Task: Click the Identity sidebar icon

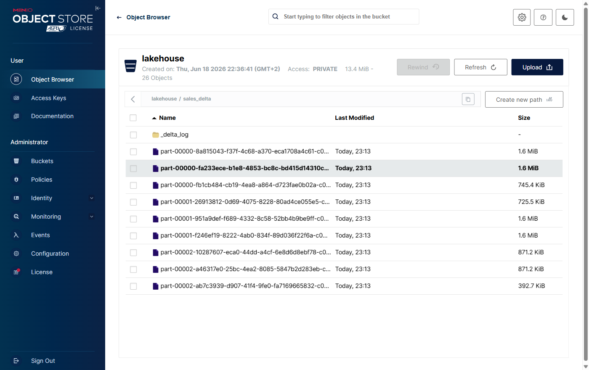Action: click(16, 198)
